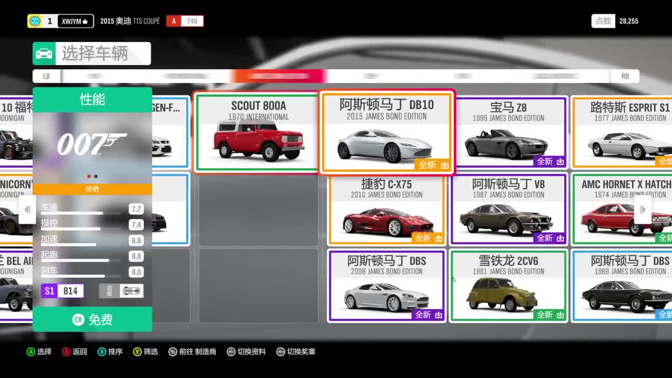Pick the AMC HORNET X HATCH card

622,209
